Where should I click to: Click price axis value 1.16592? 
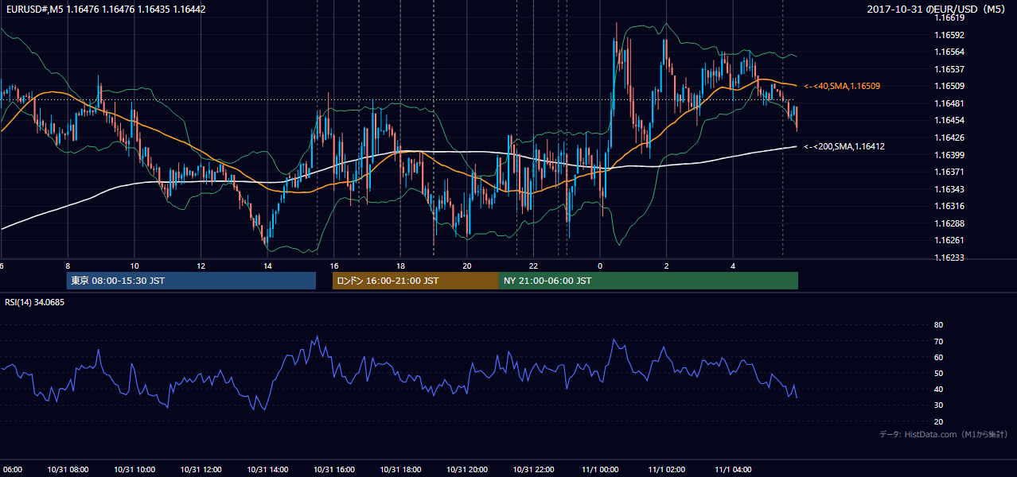coord(949,35)
